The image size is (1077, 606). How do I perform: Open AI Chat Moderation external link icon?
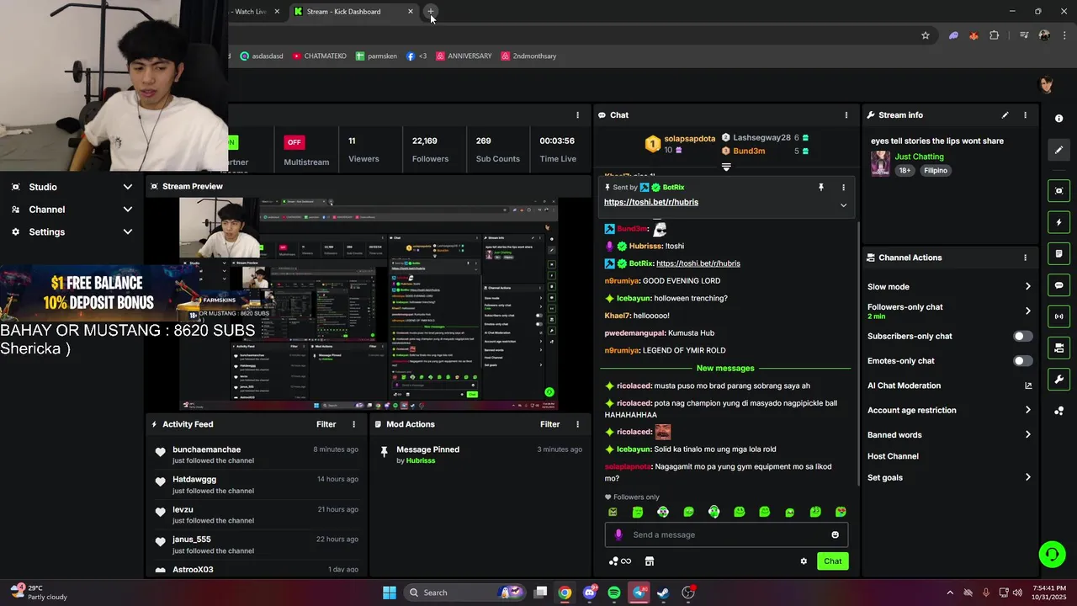pyautogui.click(x=1028, y=385)
